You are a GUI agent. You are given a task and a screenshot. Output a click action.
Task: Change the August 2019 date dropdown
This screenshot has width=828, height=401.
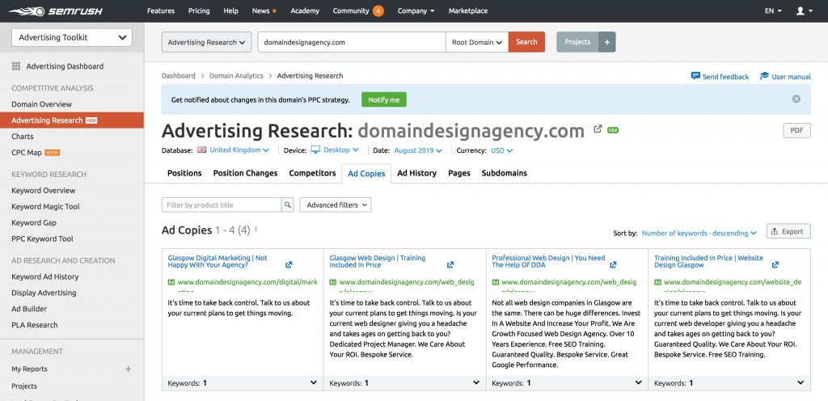point(418,150)
